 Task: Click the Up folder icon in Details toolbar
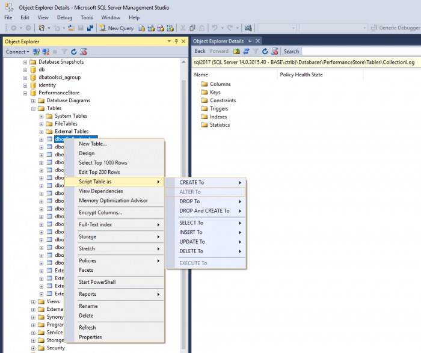(236, 52)
